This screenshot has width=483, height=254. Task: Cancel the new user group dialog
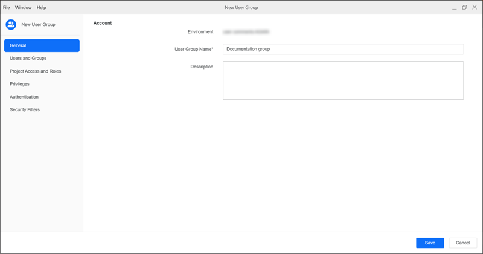pyautogui.click(x=463, y=243)
